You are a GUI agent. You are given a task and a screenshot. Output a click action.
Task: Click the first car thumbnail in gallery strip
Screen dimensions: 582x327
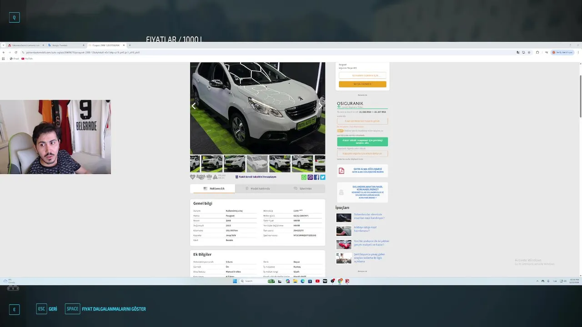point(195,163)
